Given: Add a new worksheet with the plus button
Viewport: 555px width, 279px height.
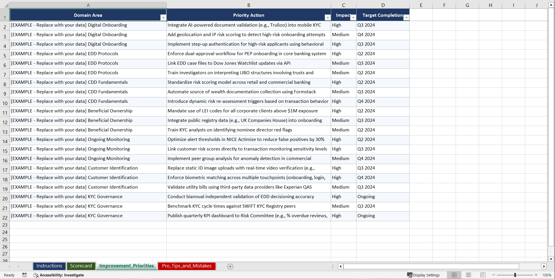Looking at the screenshot, I should (230, 266).
